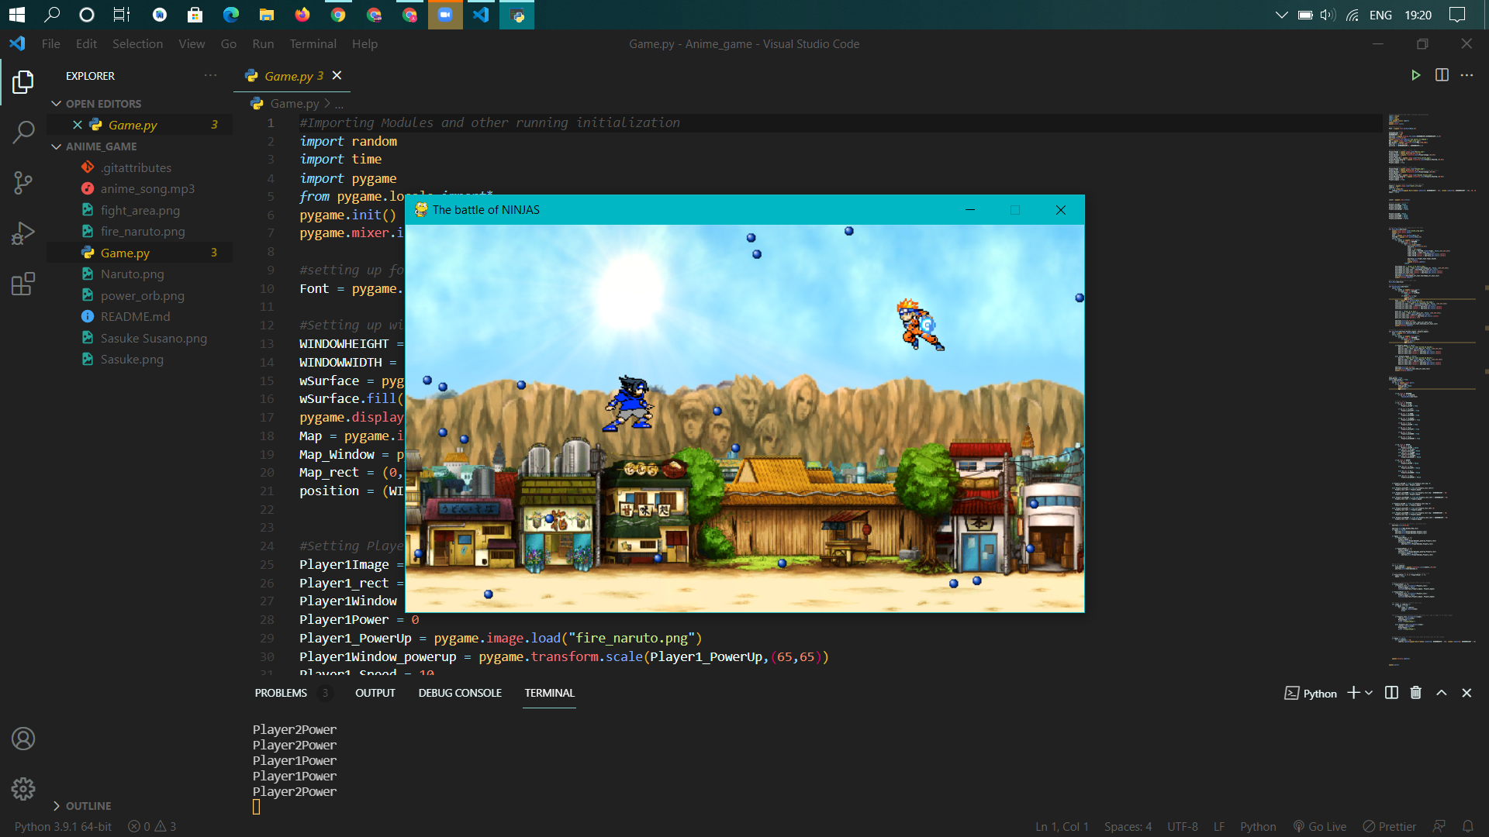
Task: Split the terminal panel
Action: [x=1391, y=693]
